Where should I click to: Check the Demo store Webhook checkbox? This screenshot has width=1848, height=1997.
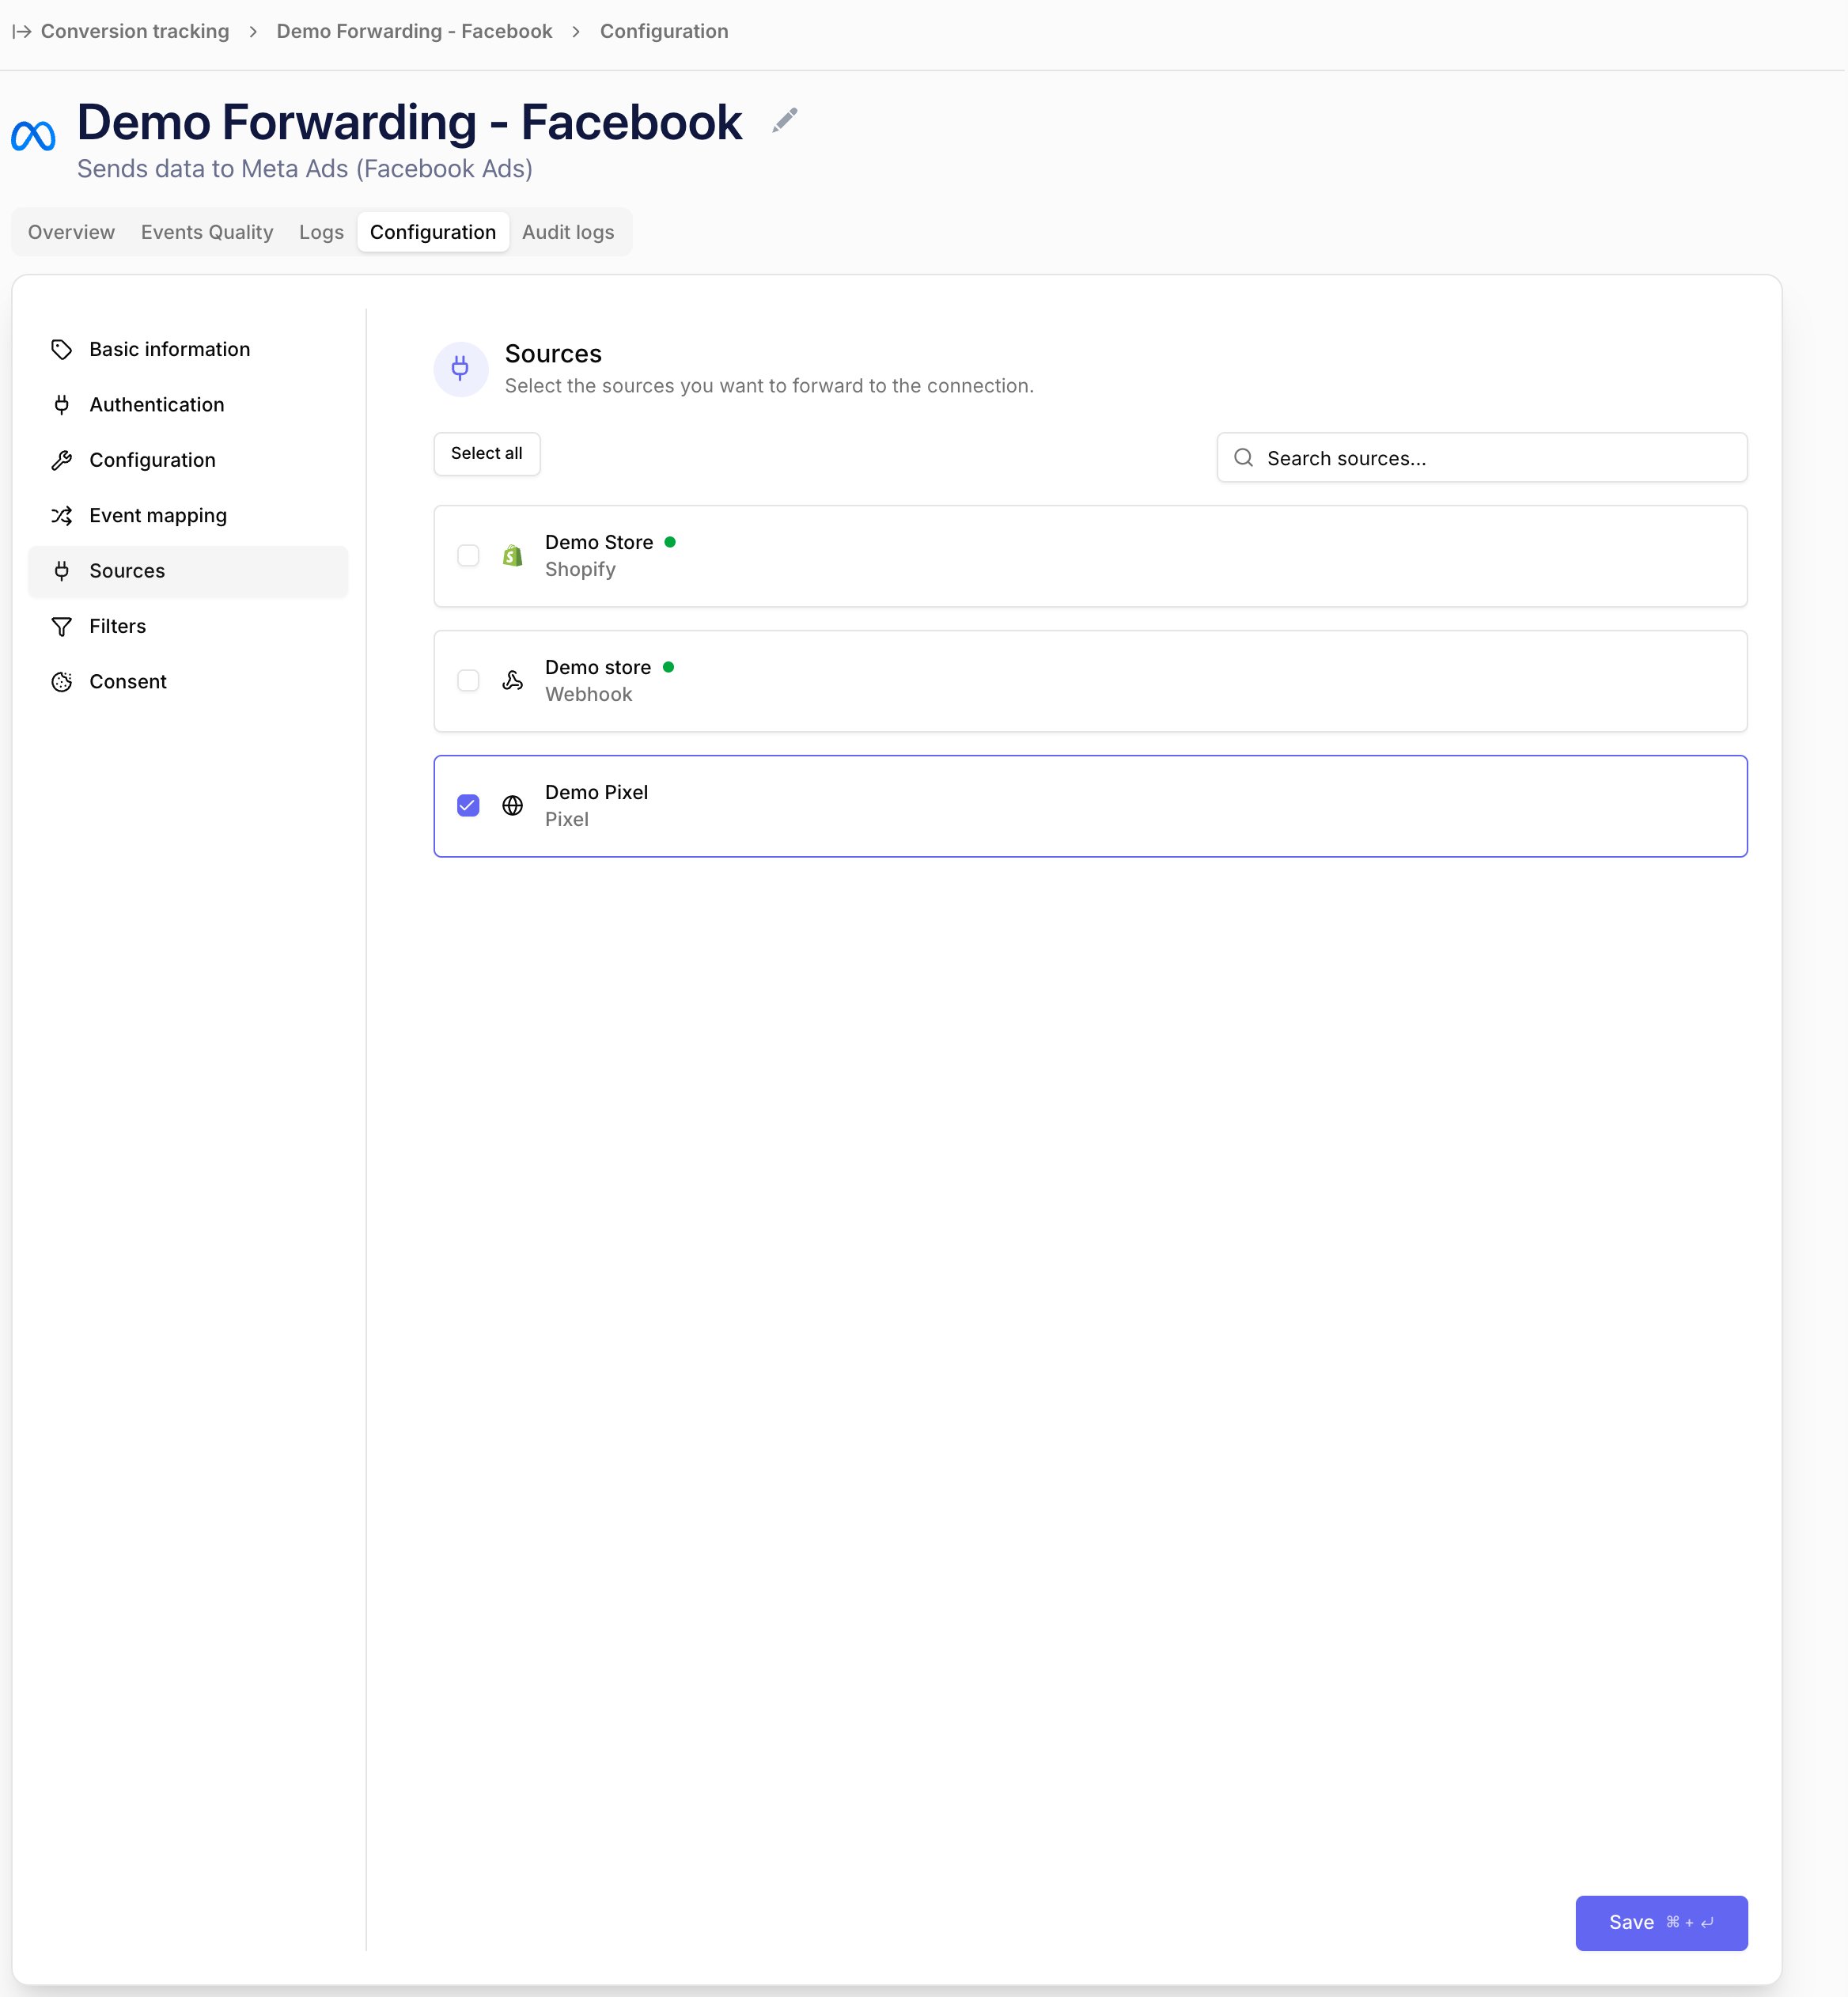[468, 680]
